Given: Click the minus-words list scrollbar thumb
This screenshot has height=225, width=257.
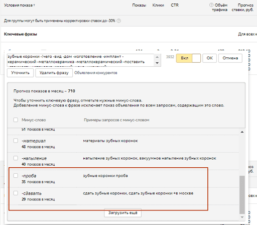Looking at the screenshot, I should (x=242, y=195).
